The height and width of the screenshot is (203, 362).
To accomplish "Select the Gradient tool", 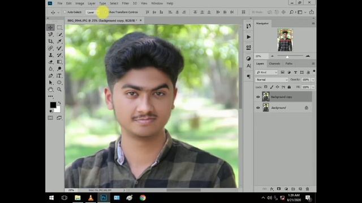I will click(59, 62).
